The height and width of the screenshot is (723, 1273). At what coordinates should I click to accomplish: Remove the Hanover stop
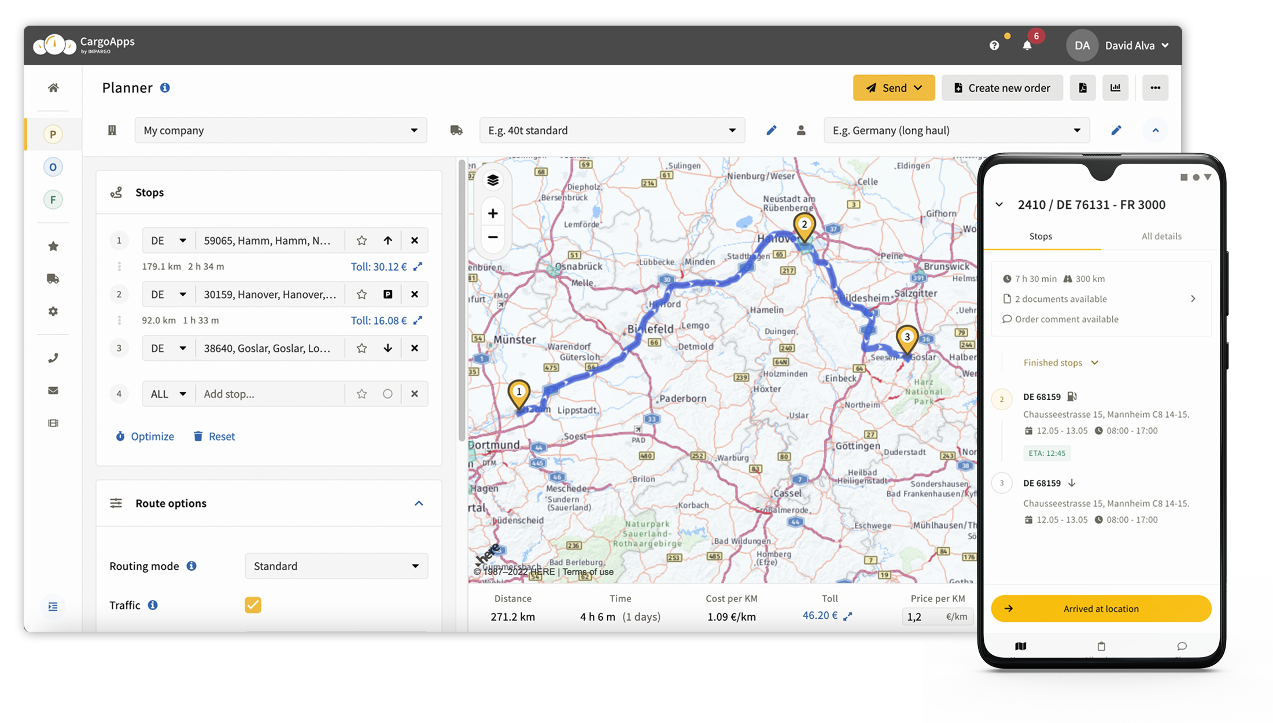click(x=415, y=294)
